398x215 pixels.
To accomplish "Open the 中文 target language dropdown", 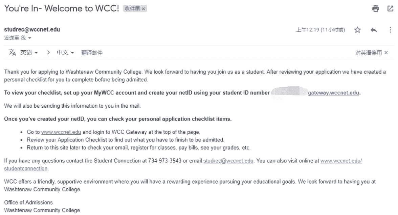I will (65, 52).
